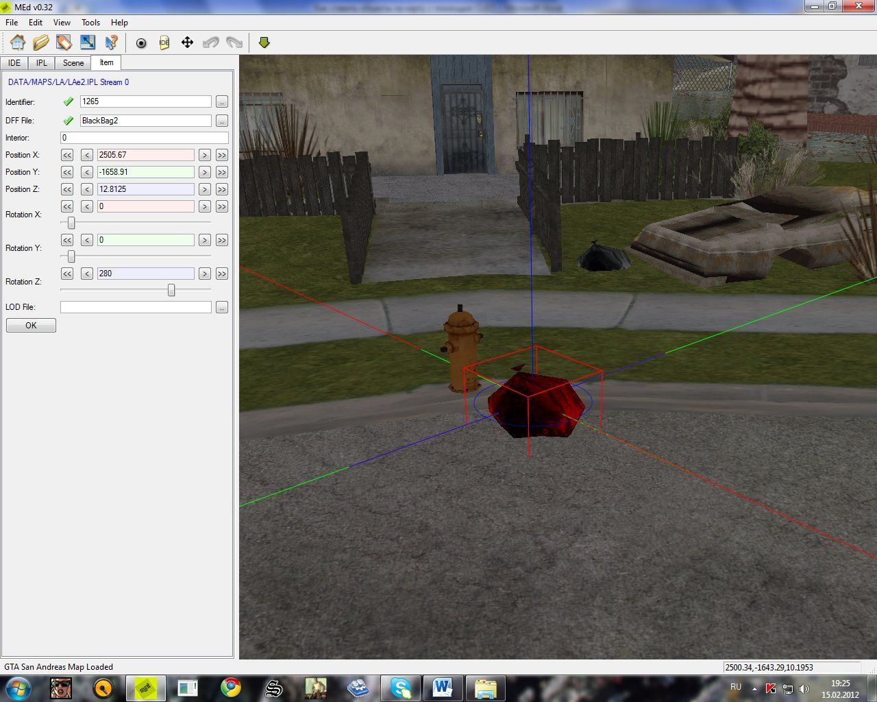Switch to the IPL tab
Viewport: 877px width, 702px height.
tap(42, 63)
